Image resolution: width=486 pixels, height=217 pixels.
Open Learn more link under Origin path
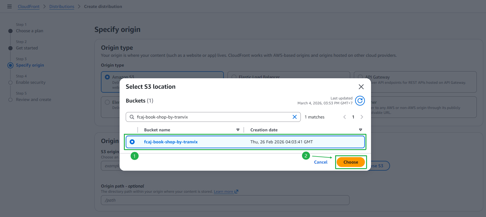pos(224,192)
